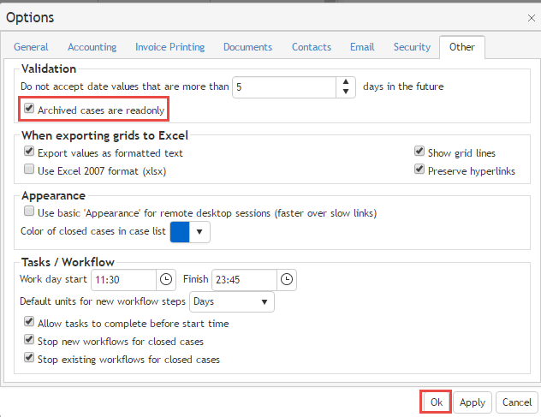Open the Invoice Printing tab
Viewport: 541px width, 417px height.
169,47
